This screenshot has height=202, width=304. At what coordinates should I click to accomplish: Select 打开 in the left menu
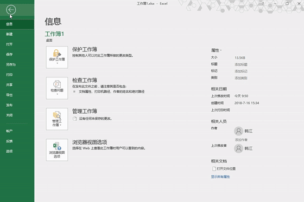tap(17, 44)
